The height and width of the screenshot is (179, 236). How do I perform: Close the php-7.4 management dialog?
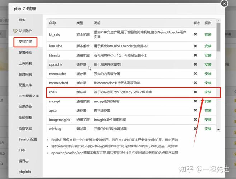click(224, 3)
